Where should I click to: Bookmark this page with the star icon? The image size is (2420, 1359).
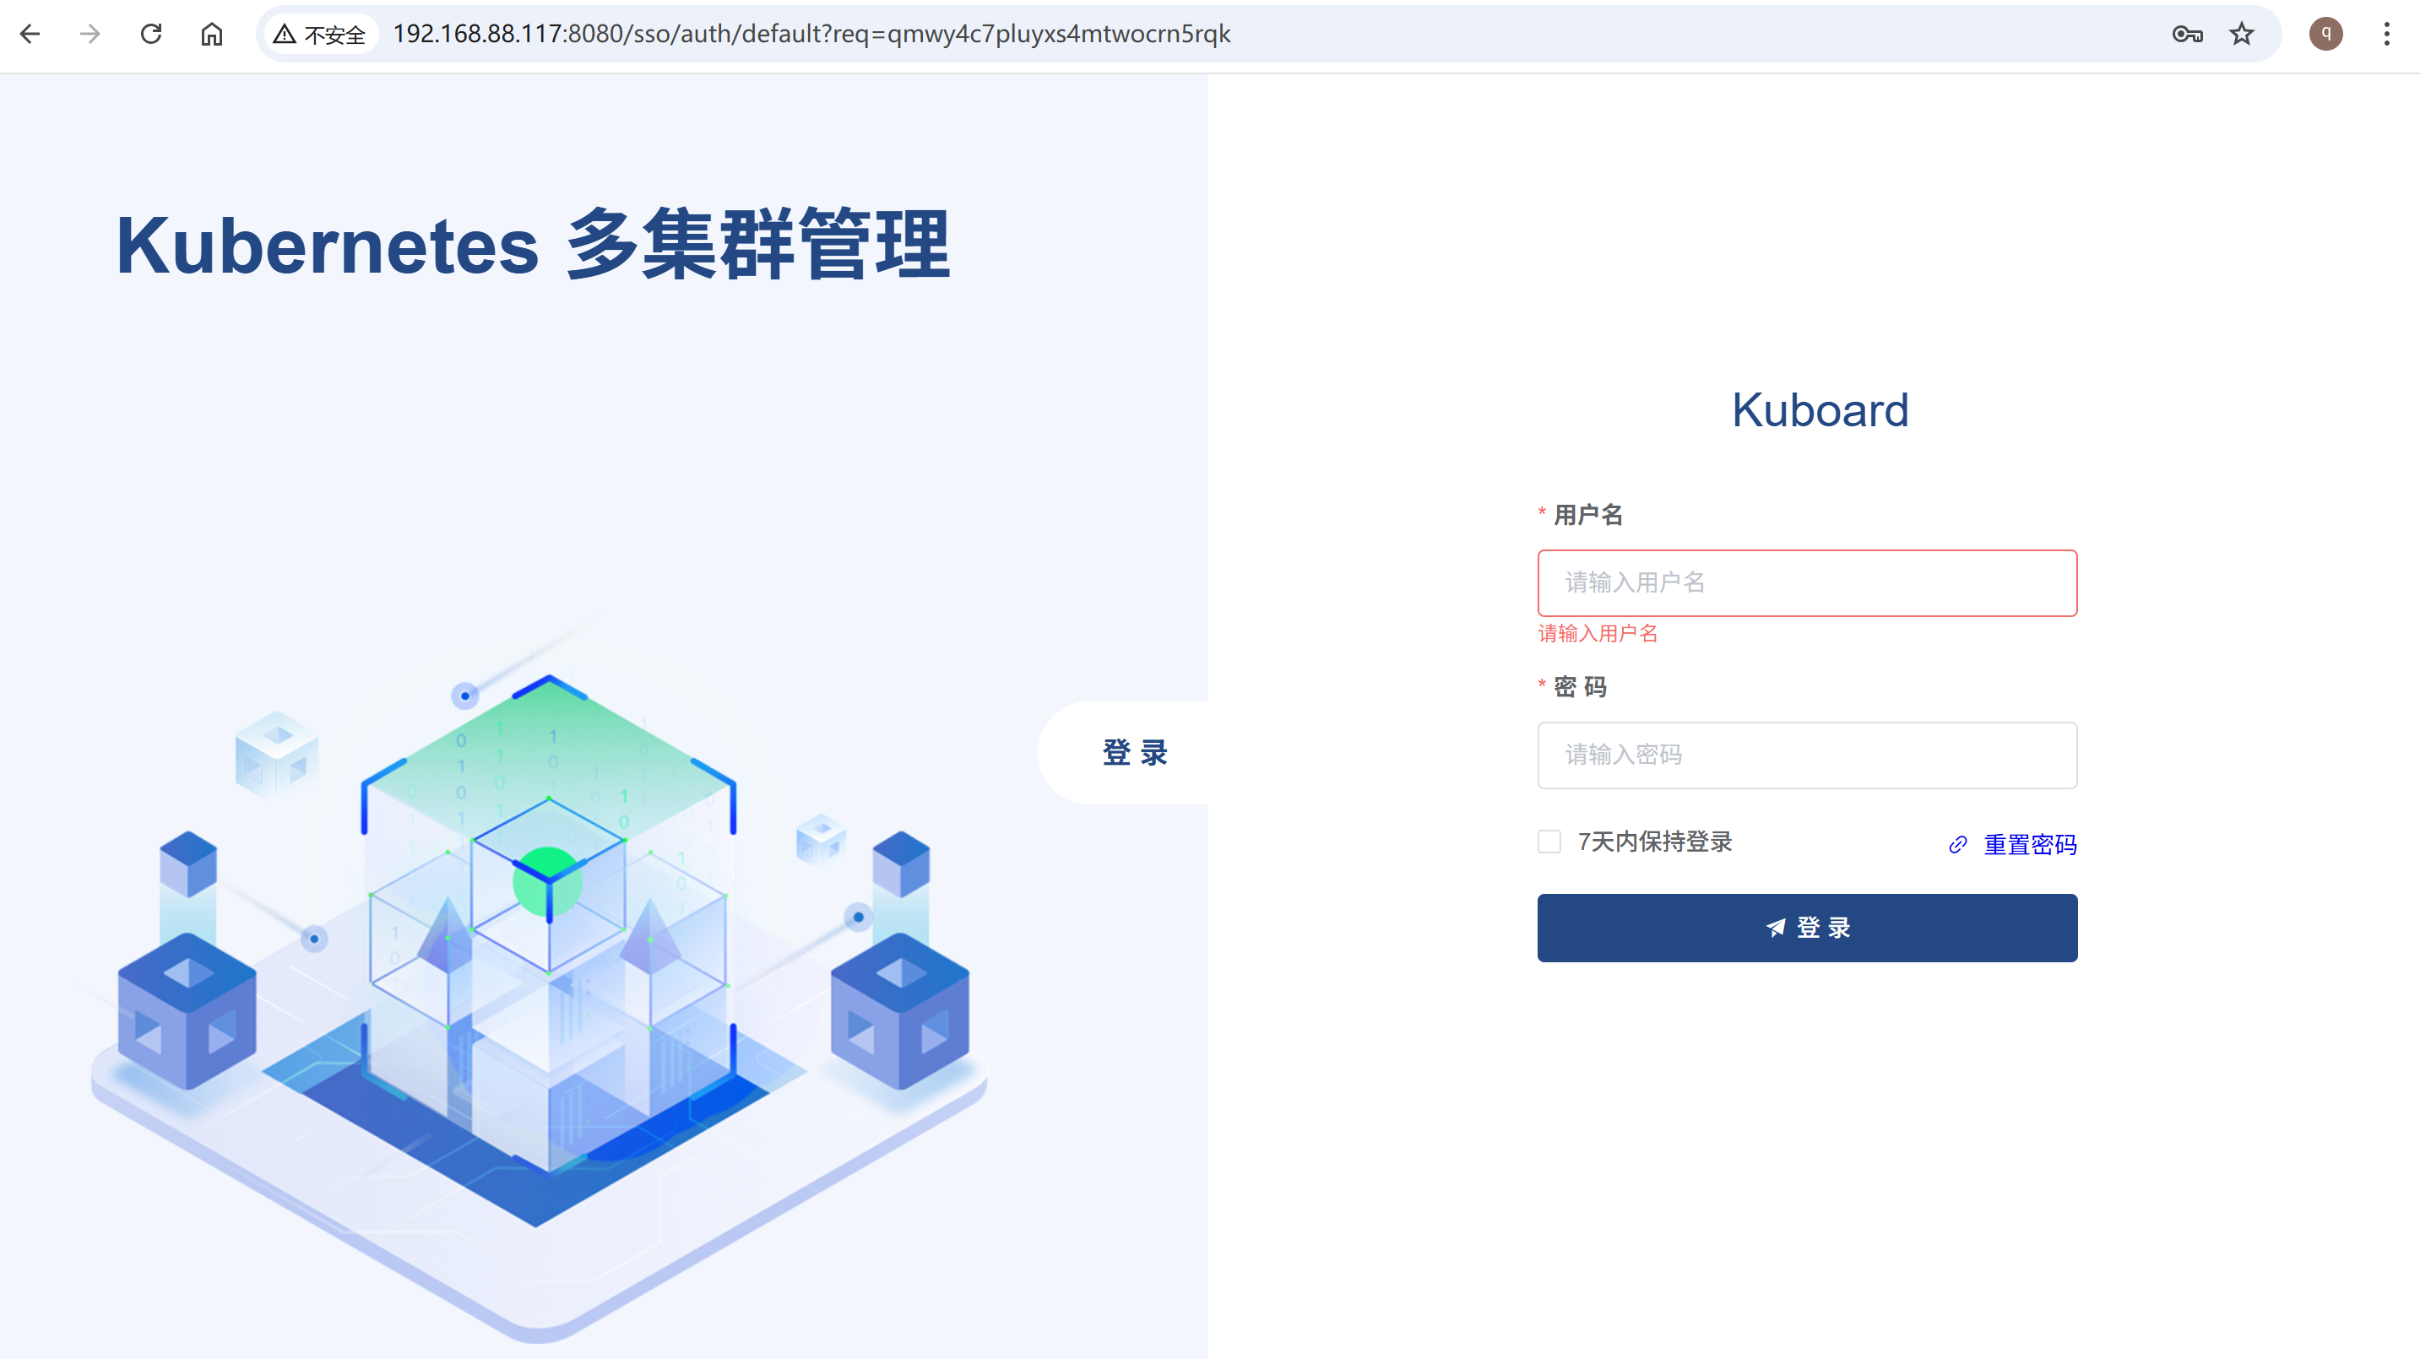point(2243,35)
